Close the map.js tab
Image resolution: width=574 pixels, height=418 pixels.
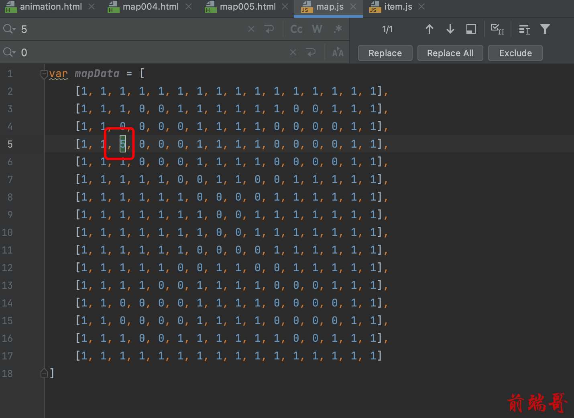click(353, 7)
